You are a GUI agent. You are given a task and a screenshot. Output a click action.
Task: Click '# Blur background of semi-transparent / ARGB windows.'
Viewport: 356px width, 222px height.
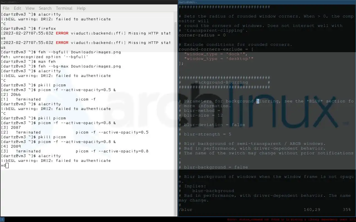(x=252, y=144)
